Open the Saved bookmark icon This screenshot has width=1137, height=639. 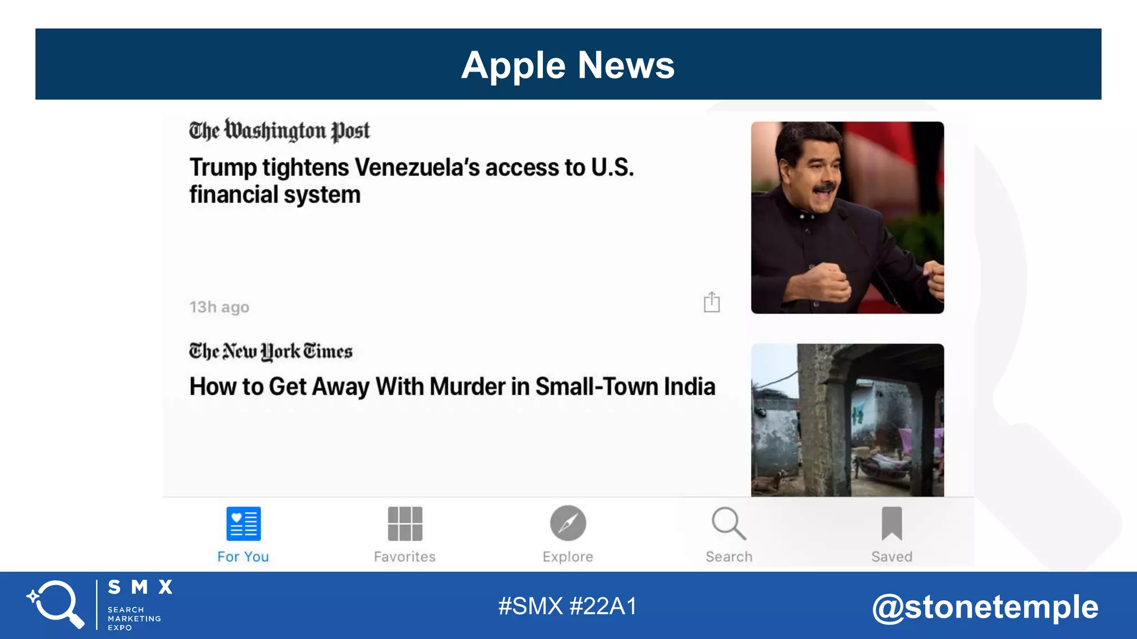pyautogui.click(x=892, y=523)
